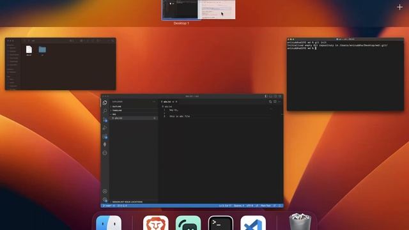Image resolution: width=409 pixels, height=230 pixels.
Task: Open Extensions view in VS Code activity bar
Action: pyautogui.click(x=105, y=136)
